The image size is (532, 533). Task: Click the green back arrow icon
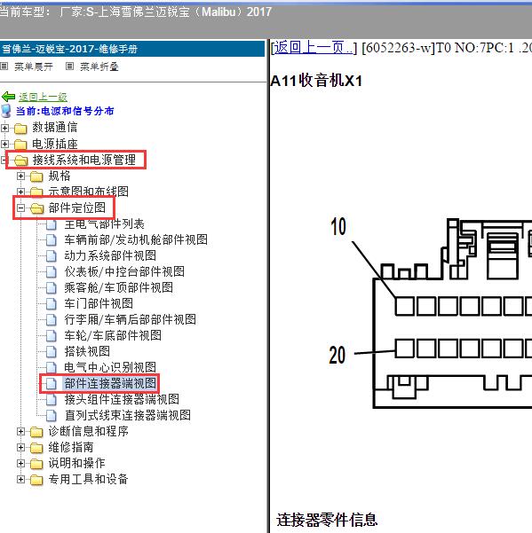point(8,97)
